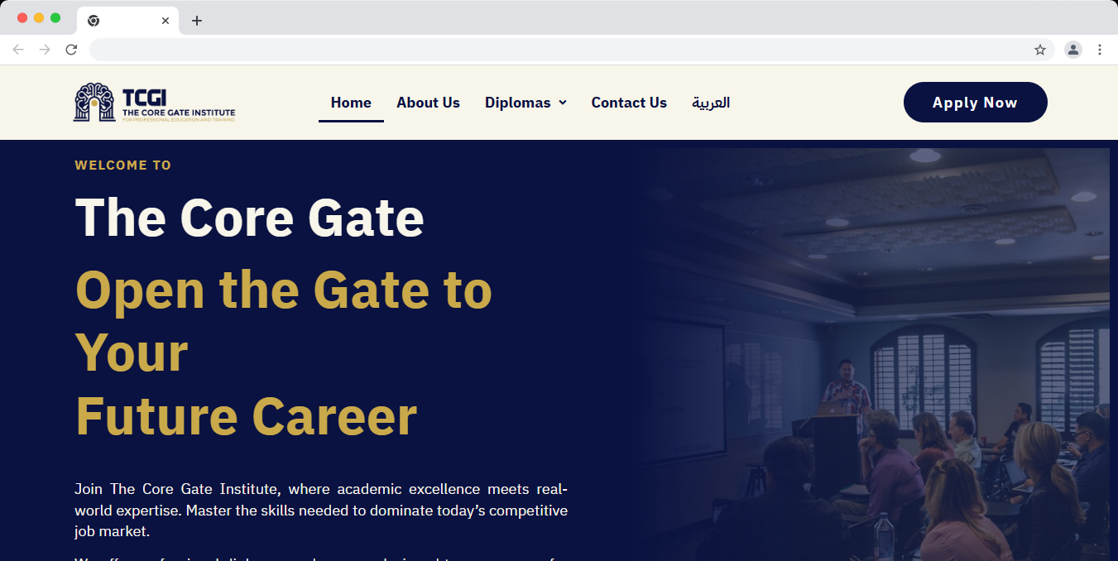Viewport: 1118px width, 561px height.
Task: Click the 'WELCOME TO' label text
Action: click(x=123, y=165)
